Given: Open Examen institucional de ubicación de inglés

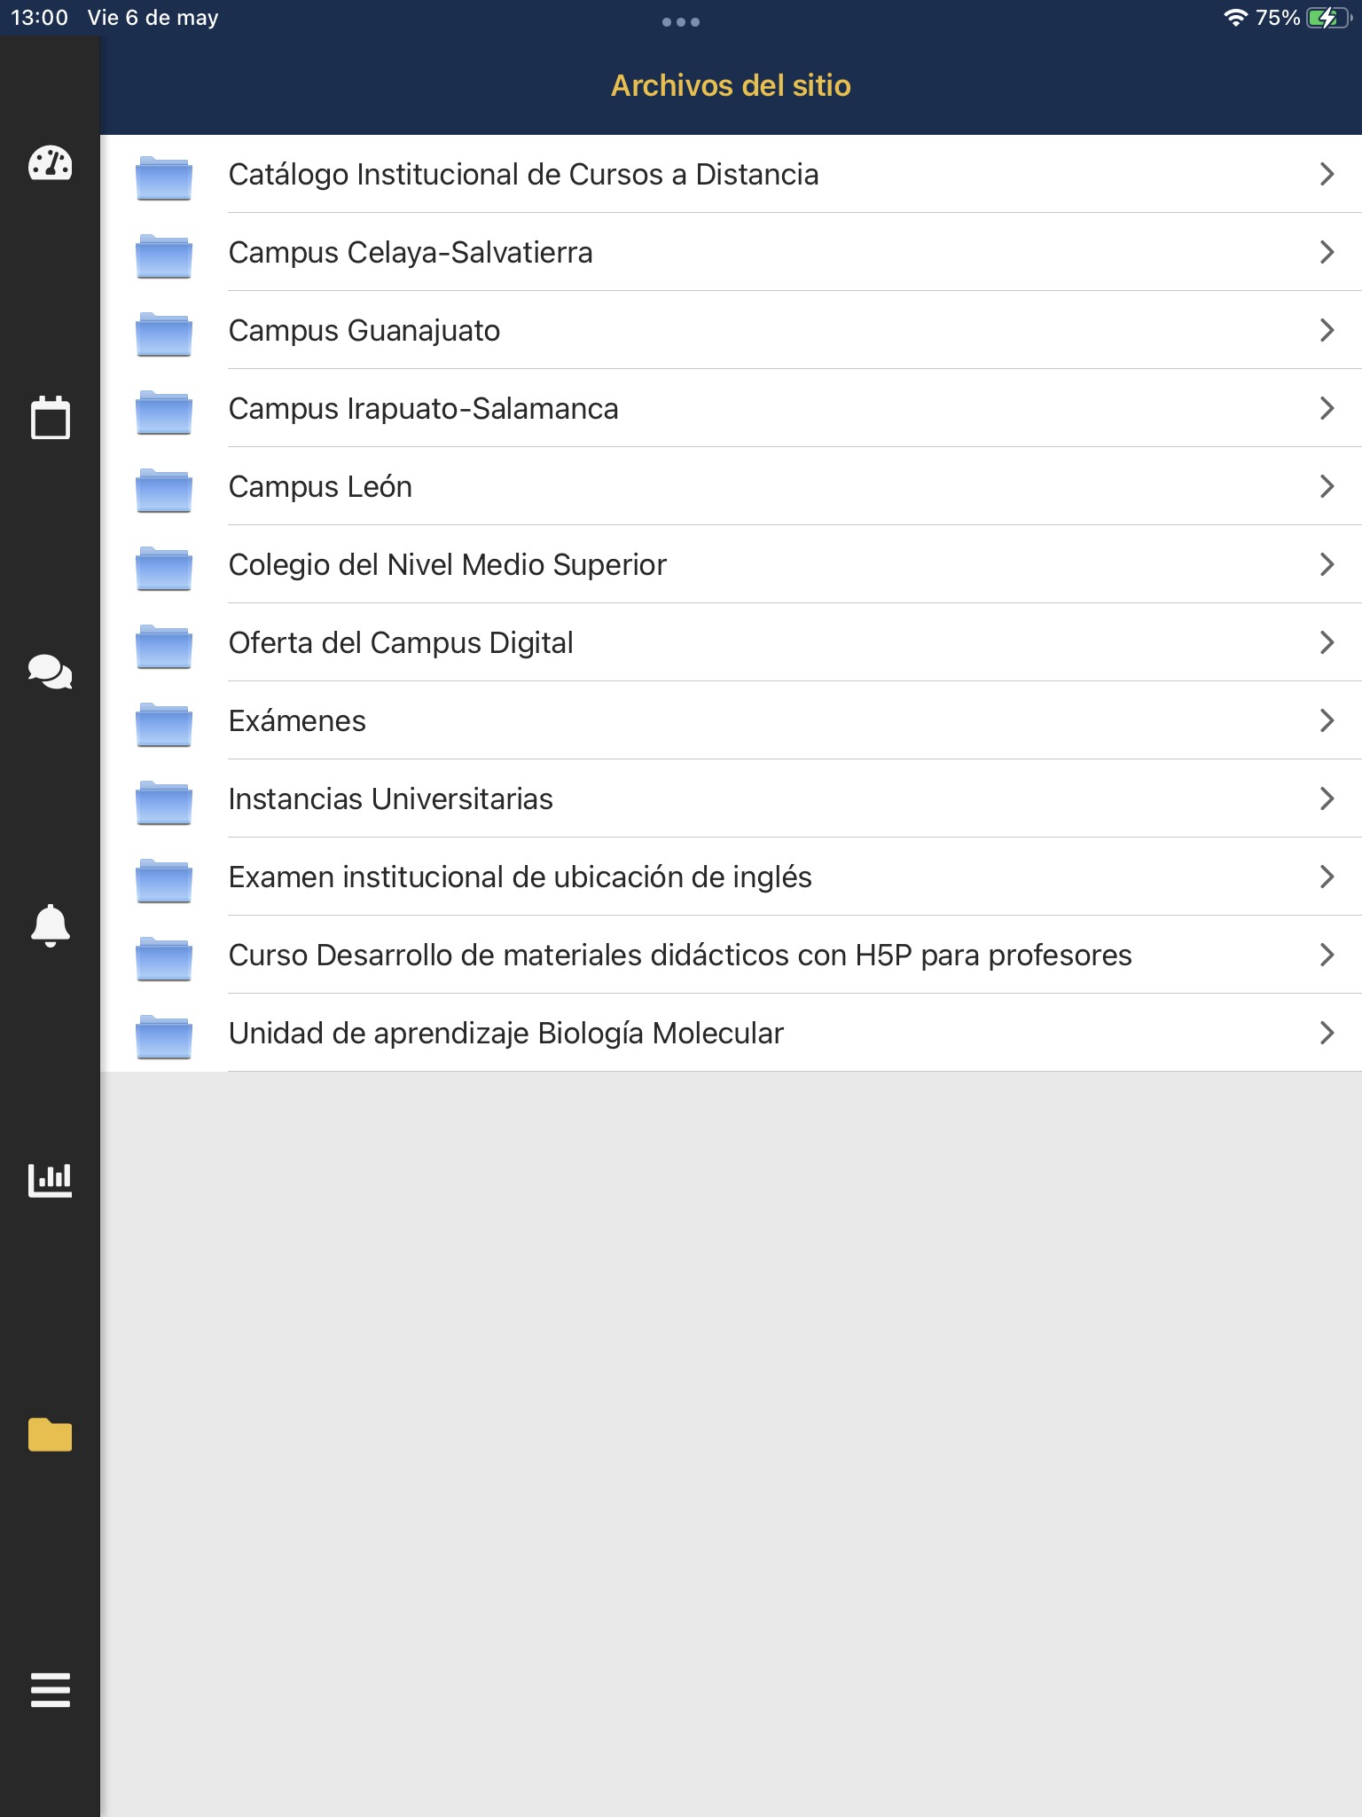Looking at the screenshot, I should 731,877.
